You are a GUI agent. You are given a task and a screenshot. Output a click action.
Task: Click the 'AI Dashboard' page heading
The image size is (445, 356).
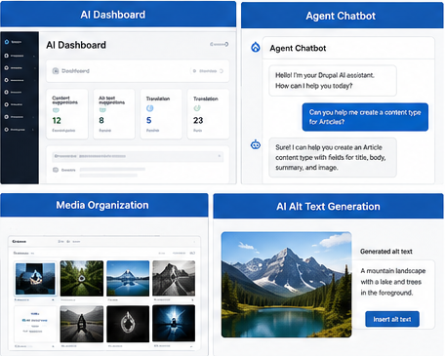click(76, 45)
